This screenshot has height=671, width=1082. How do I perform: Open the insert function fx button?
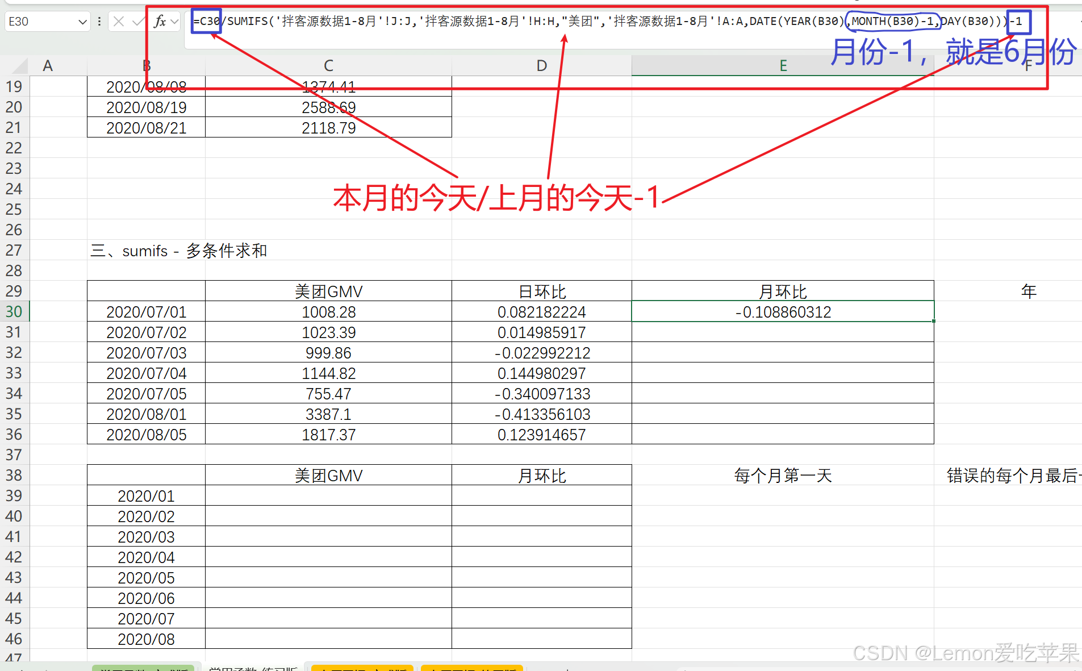pyautogui.click(x=160, y=22)
